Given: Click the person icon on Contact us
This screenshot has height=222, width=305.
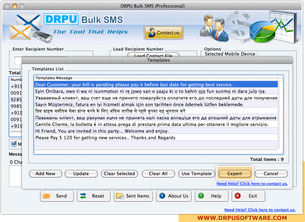Looking at the screenshot, I should coord(151,33).
